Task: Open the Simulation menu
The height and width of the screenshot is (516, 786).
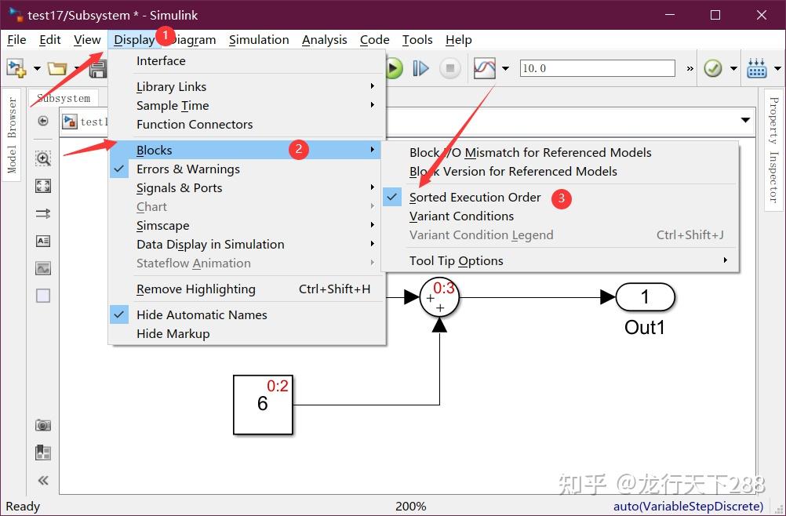Action: pos(259,39)
